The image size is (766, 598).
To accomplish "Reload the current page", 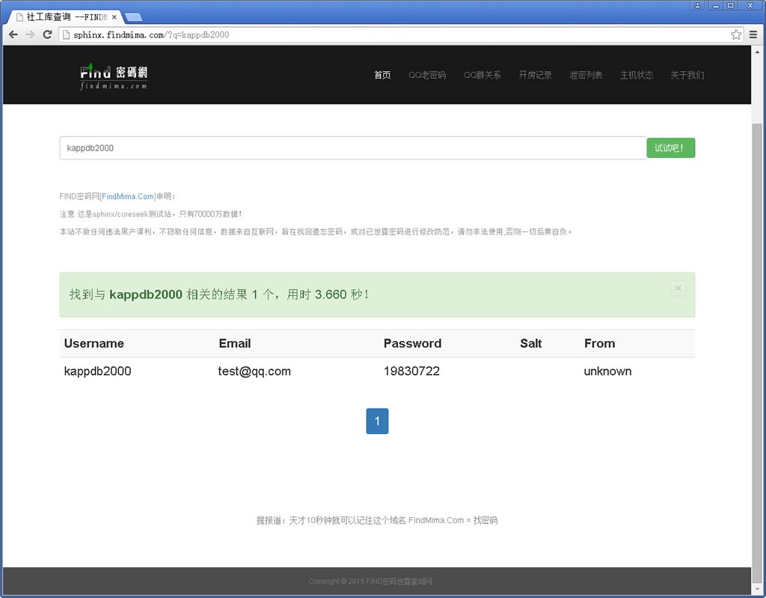I will coord(47,34).
